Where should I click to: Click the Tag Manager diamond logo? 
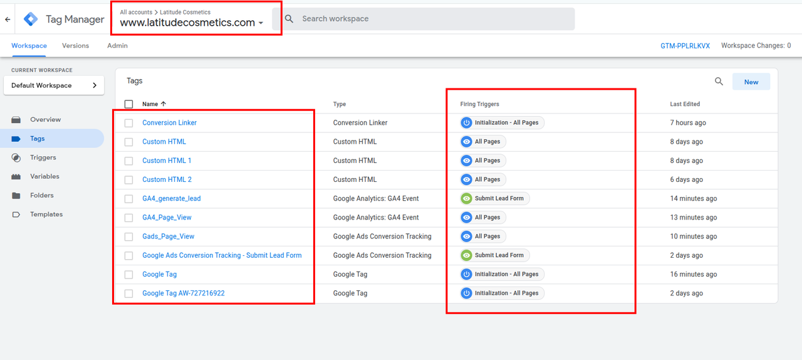tap(31, 19)
